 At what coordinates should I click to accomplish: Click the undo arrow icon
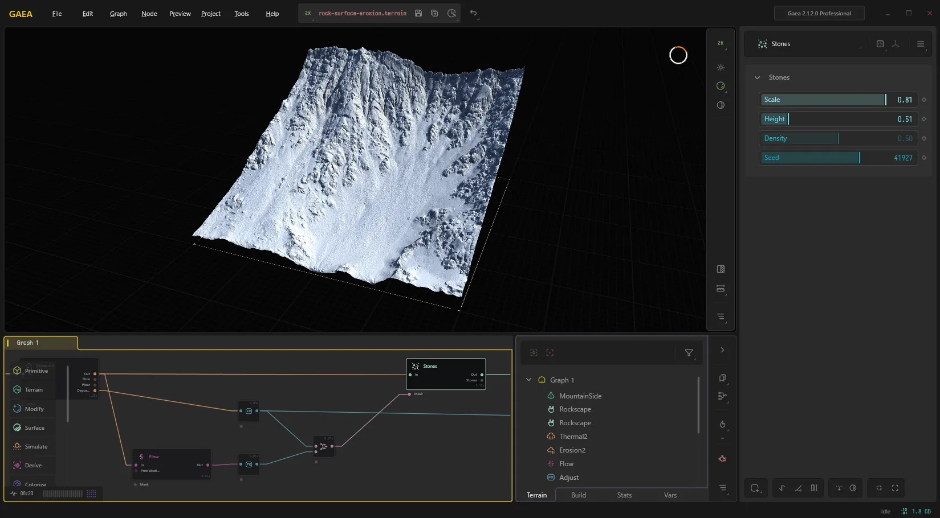pyautogui.click(x=473, y=13)
